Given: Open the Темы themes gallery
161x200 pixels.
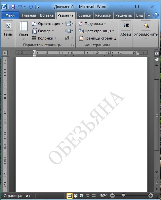Looking at the screenshot, I should tap(8, 30).
